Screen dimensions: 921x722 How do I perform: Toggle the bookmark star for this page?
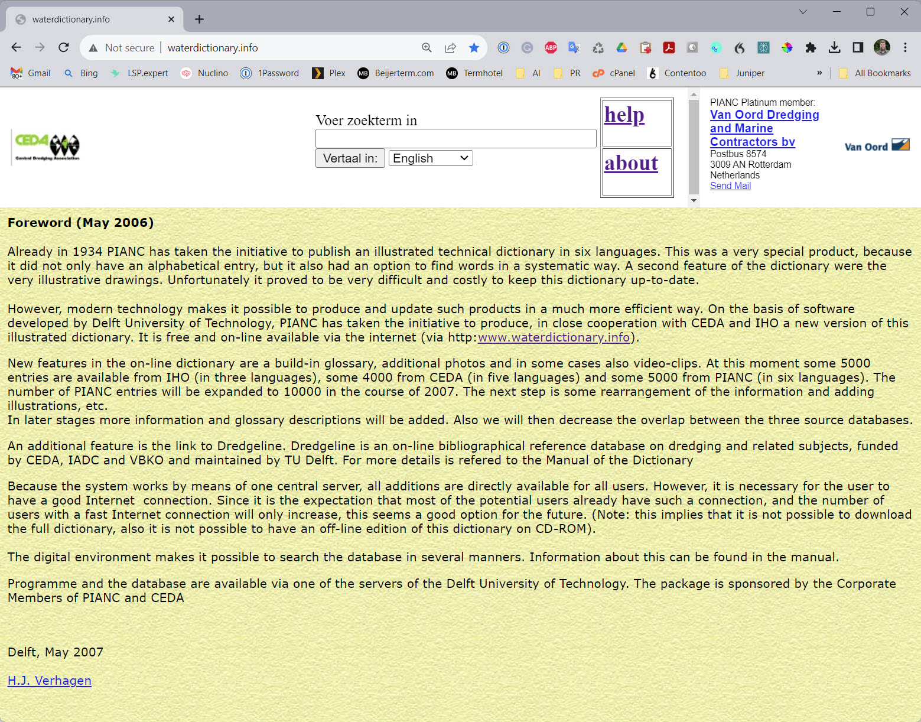[474, 48]
